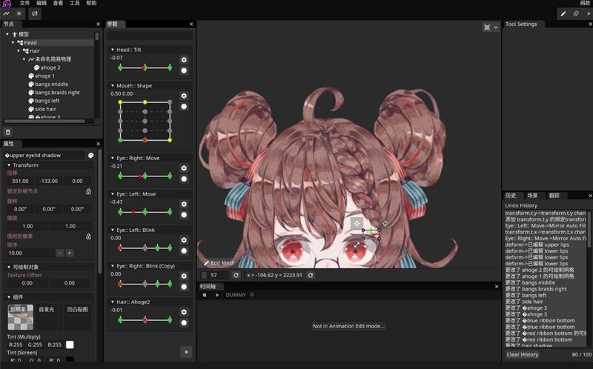Toggle the circle button under Mouth:: Shape gear
Image resolution: width=593 pixels, height=369 pixels.
[x=184, y=107]
